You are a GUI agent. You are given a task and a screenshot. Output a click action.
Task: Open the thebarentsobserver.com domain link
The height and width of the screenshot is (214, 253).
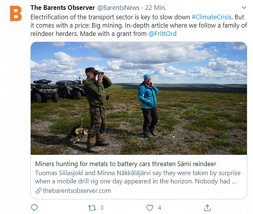pos(77,191)
